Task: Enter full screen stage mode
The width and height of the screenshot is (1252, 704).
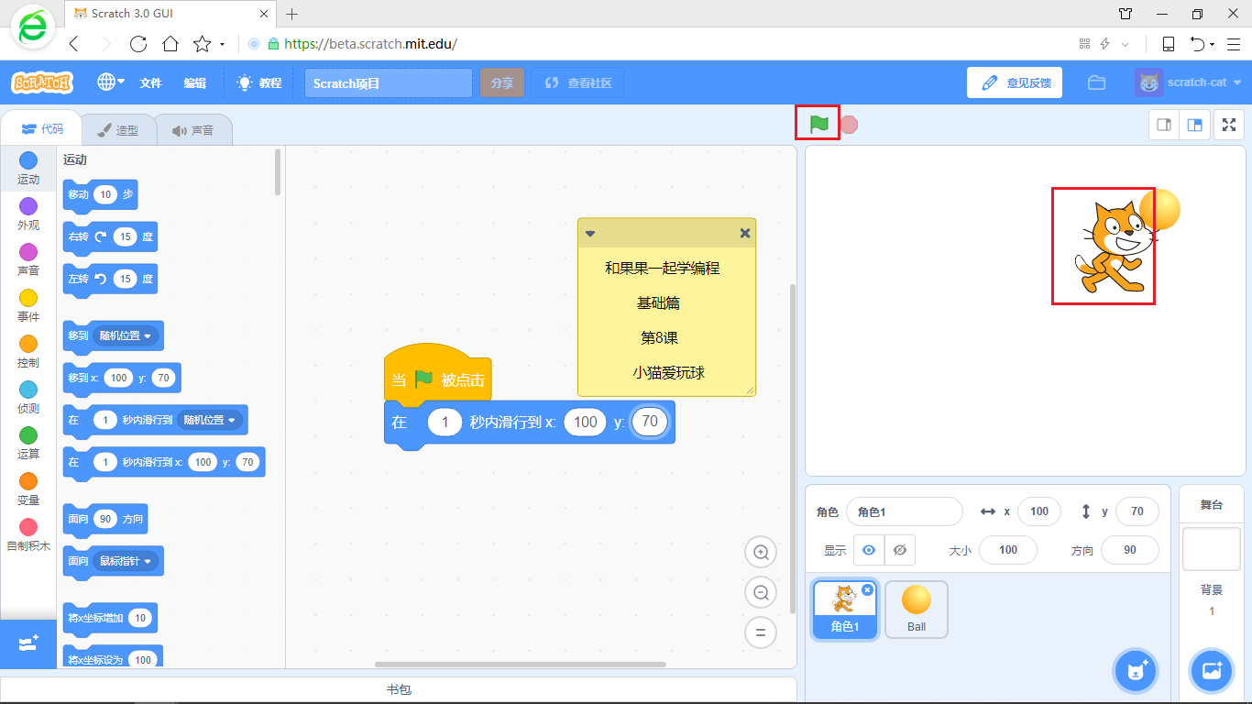Action: 1229,125
